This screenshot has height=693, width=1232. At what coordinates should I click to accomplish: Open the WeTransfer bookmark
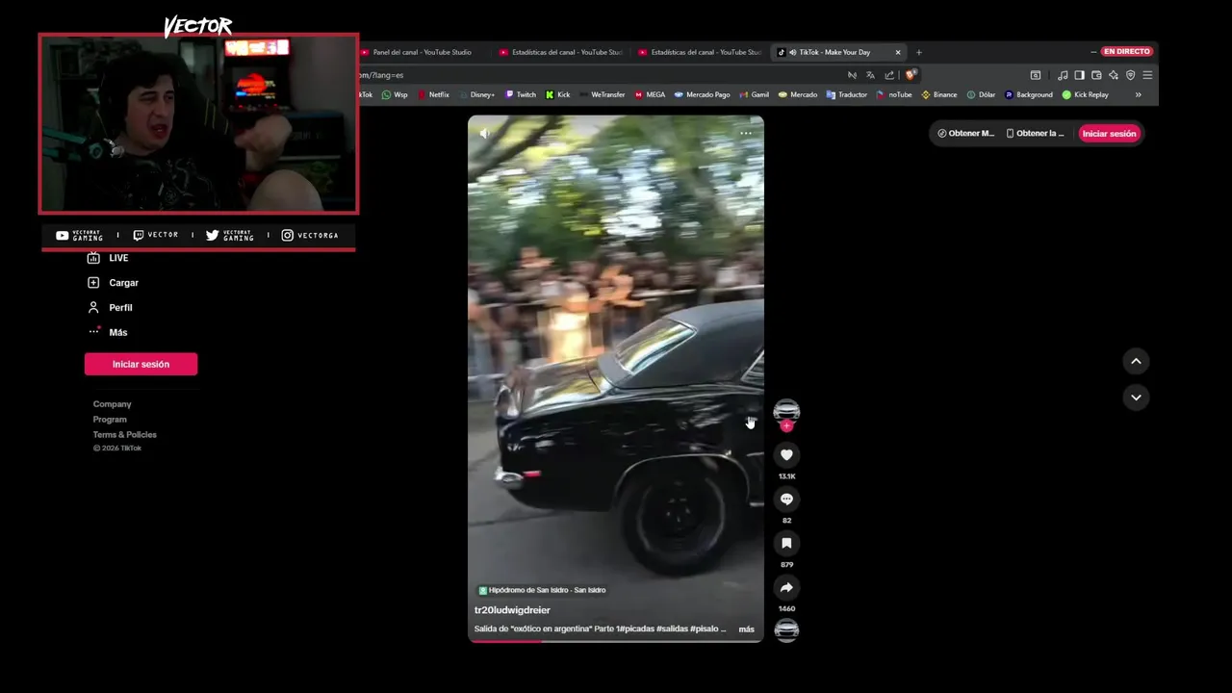(x=603, y=94)
